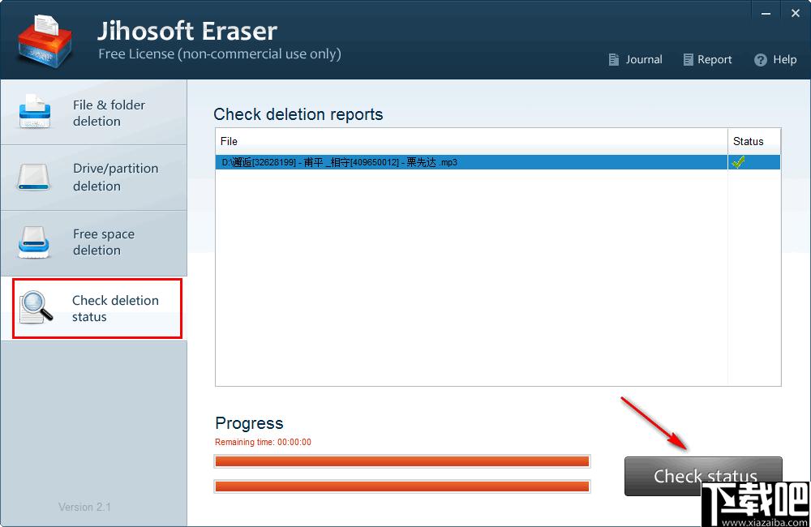Click the Free space deletion drive icon
Image resolution: width=811 pixels, height=527 pixels.
(x=34, y=242)
